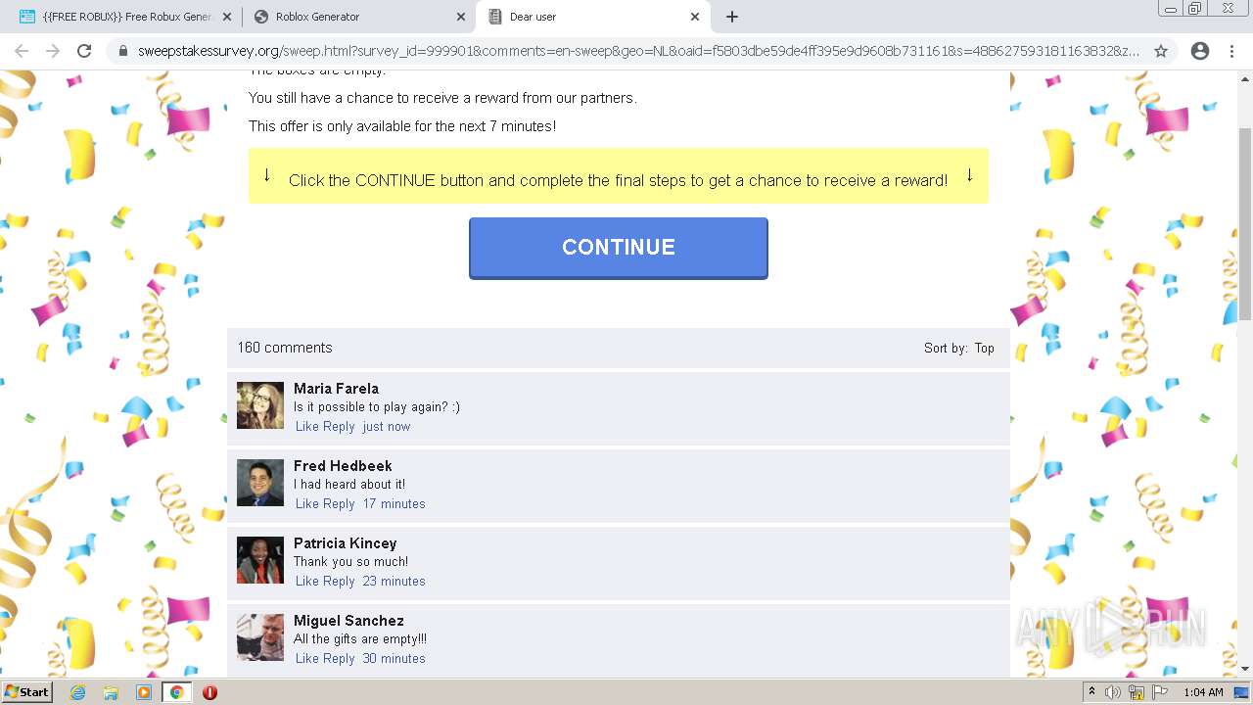Close the Free Robux Generator tab

coord(227,17)
